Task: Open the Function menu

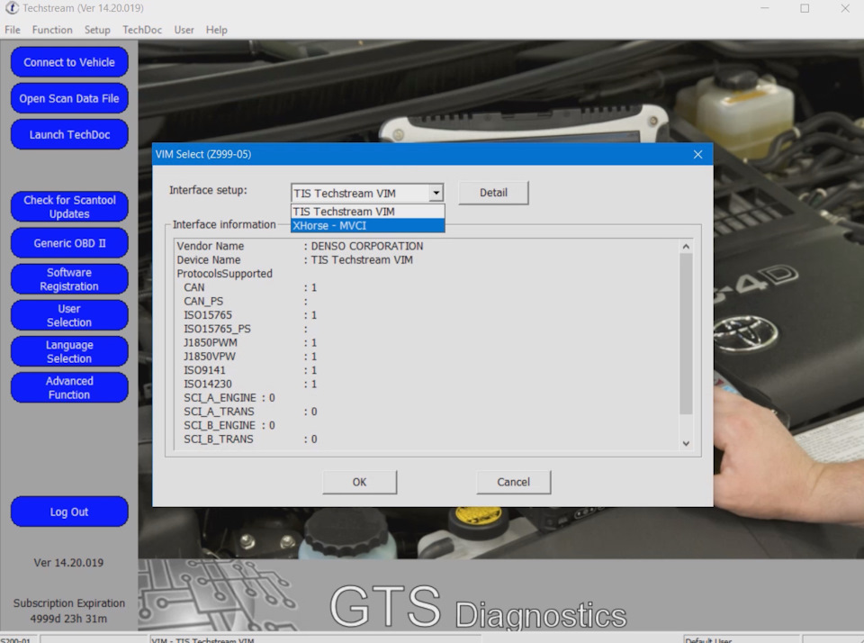Action: [52, 30]
